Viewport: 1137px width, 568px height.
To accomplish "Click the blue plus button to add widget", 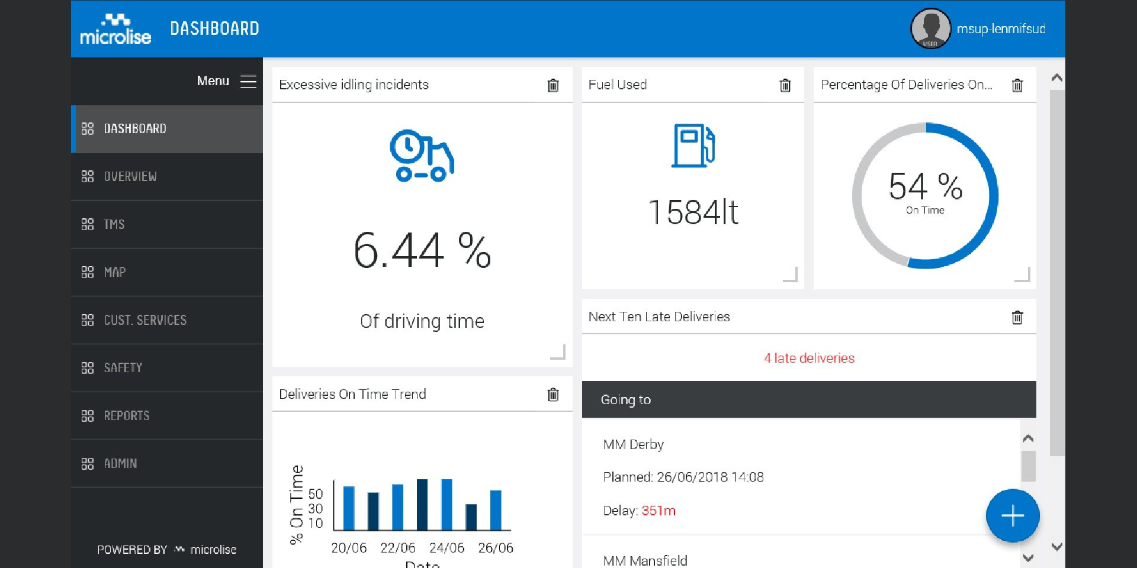I will click(x=1012, y=515).
